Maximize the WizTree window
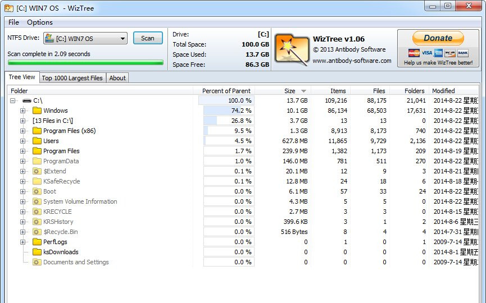This screenshot has width=486, height=303. [x=448, y=6]
